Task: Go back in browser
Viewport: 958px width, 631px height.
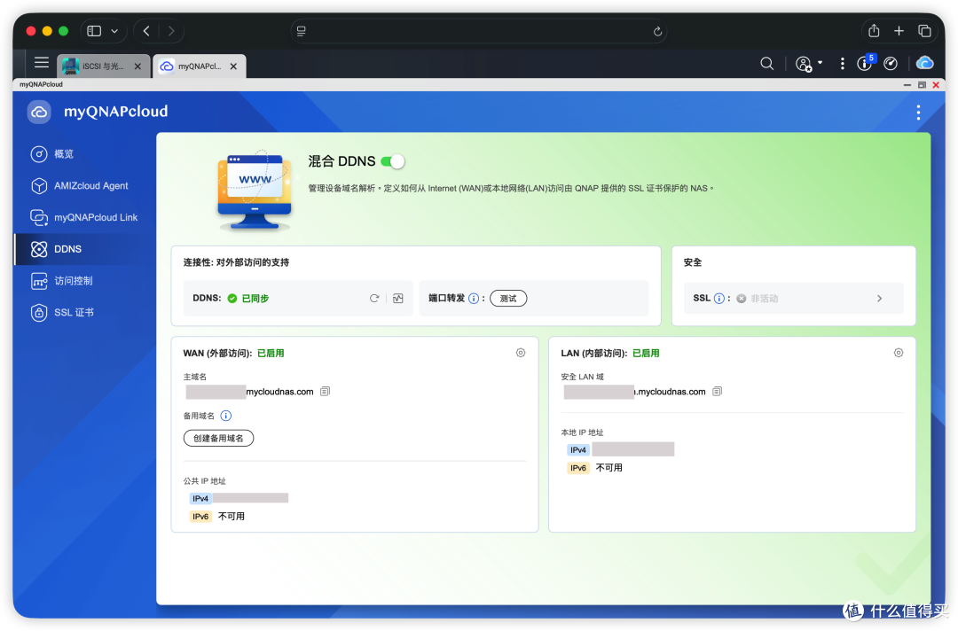Action: click(x=146, y=31)
